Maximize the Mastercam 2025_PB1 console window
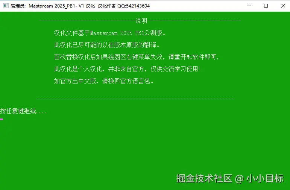The height and width of the screenshot is (190, 290). click(x=266, y=6)
